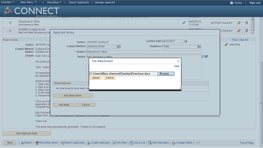Edit the Directions to Office note pencil icon
The height and width of the screenshot is (148, 263).
coord(239,23)
